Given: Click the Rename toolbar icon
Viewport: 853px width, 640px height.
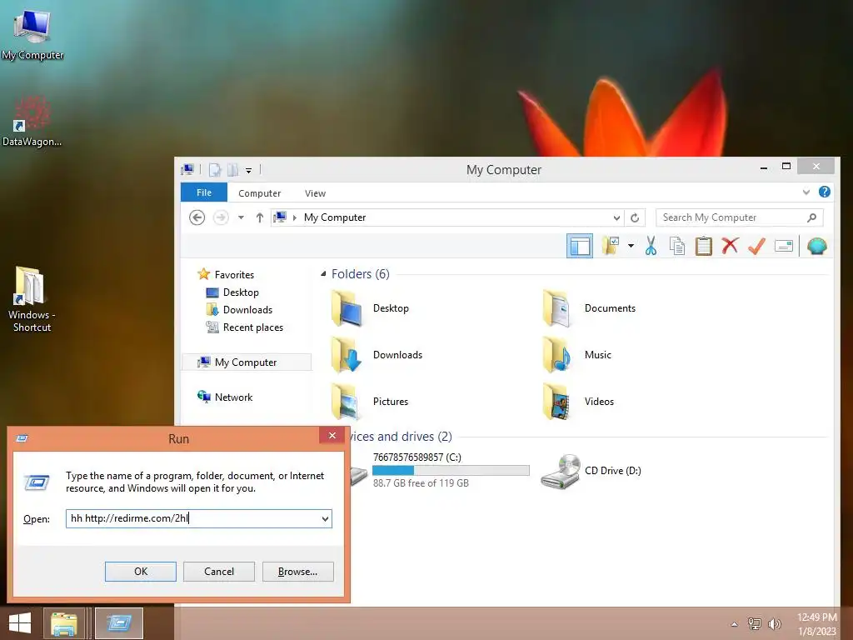Looking at the screenshot, I should pos(783,246).
